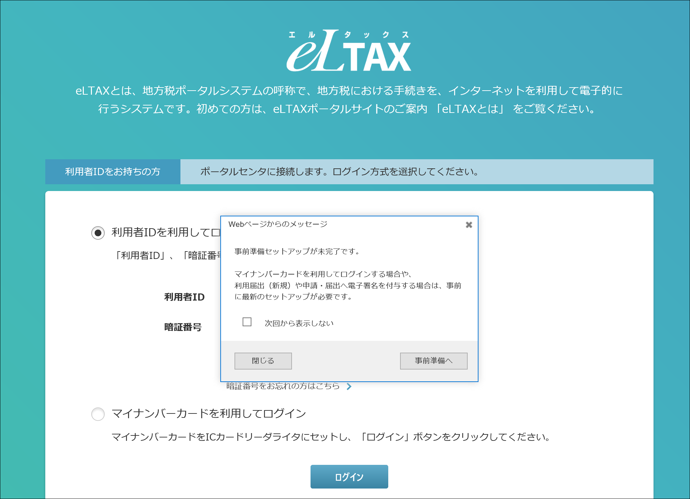Close the Webページからのメッセージ dialog with X
Viewport: 690px width, 499px height.
(x=469, y=225)
